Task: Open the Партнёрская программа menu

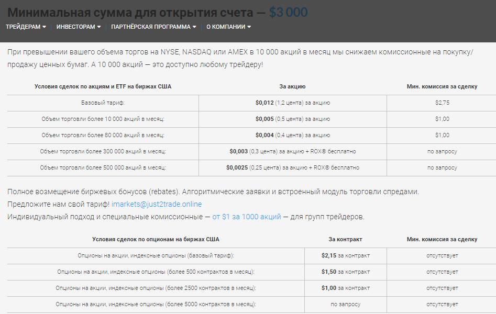Action: point(150,27)
